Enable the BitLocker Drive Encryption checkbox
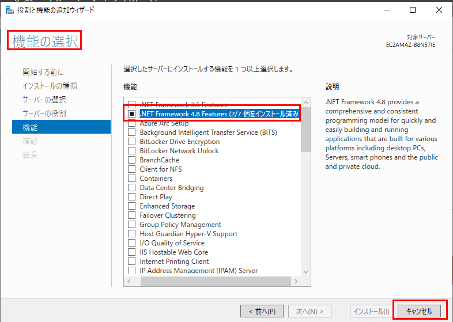This screenshot has height=322, width=453. (x=132, y=142)
